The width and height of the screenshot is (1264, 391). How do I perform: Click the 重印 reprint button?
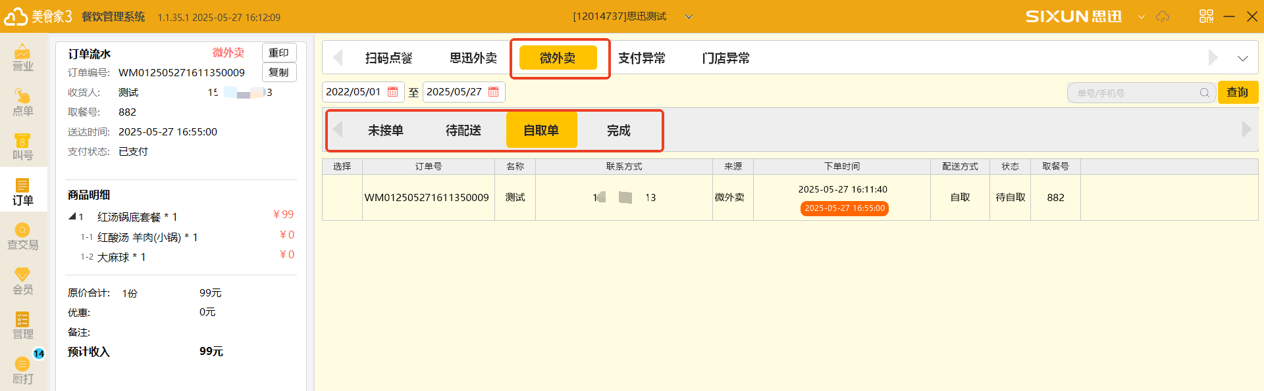coord(279,53)
